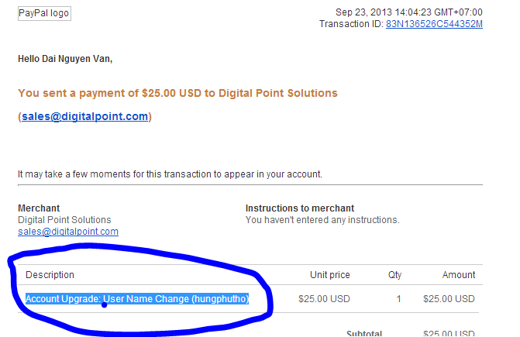Click the Description column header
This screenshot has width=520, height=337.
pos(50,275)
